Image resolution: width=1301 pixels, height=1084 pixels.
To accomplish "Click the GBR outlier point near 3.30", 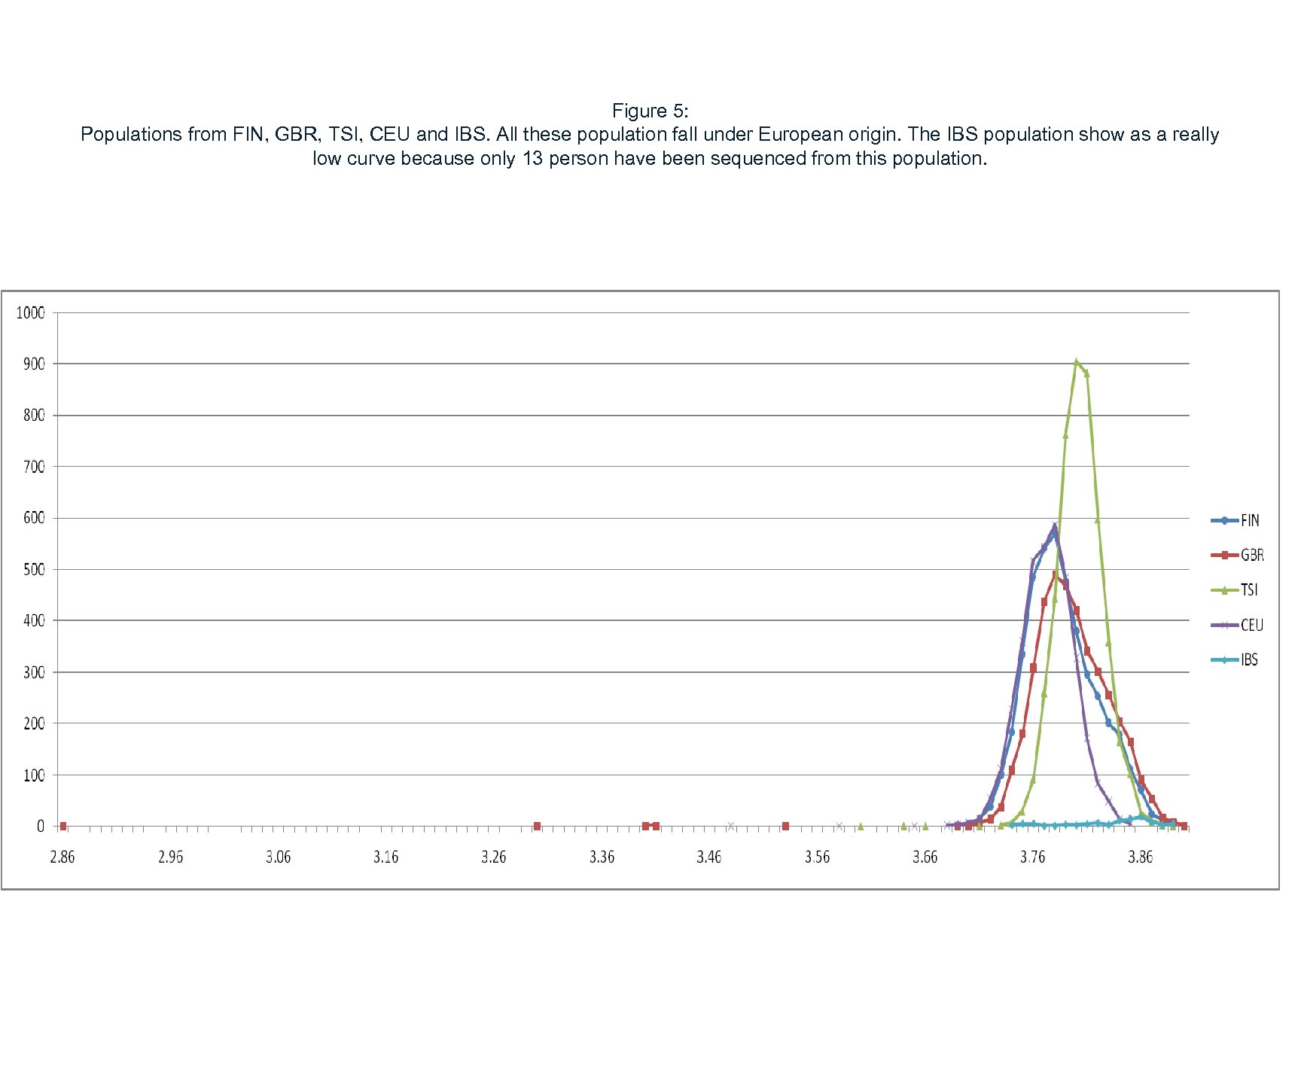I will (537, 826).
